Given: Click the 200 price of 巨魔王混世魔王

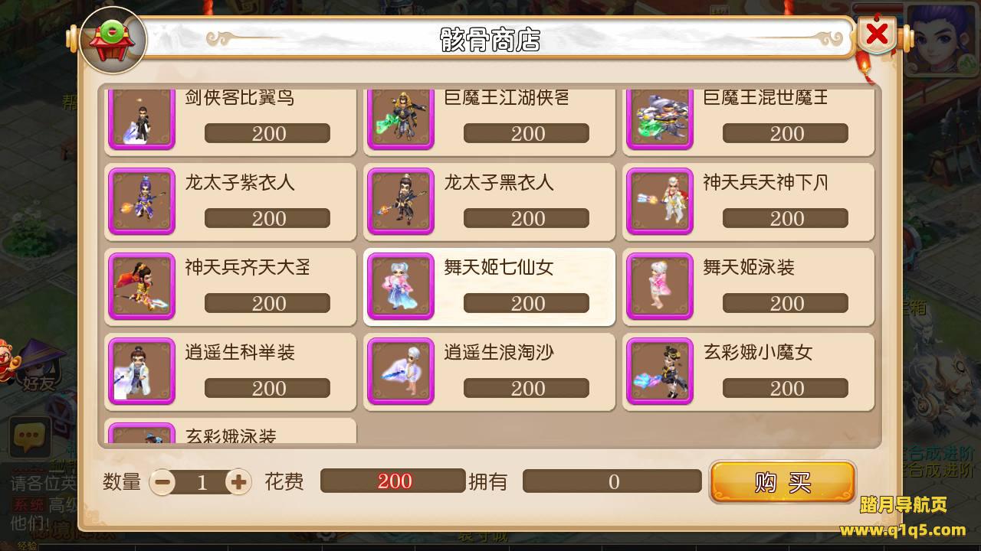Looking at the screenshot, I should tap(786, 133).
